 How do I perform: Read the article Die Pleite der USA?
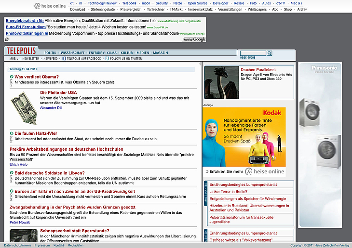(x=58, y=92)
